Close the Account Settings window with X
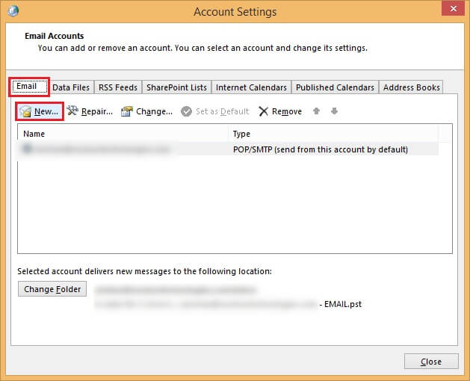 [x=454, y=9]
